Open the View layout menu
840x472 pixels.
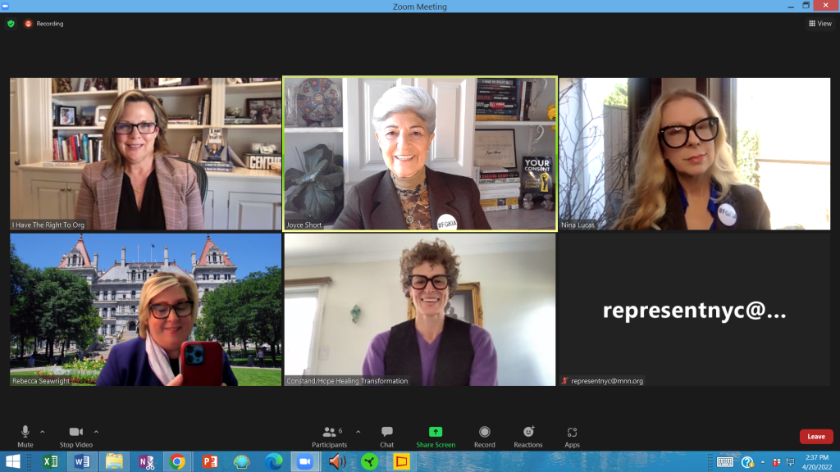tap(819, 24)
